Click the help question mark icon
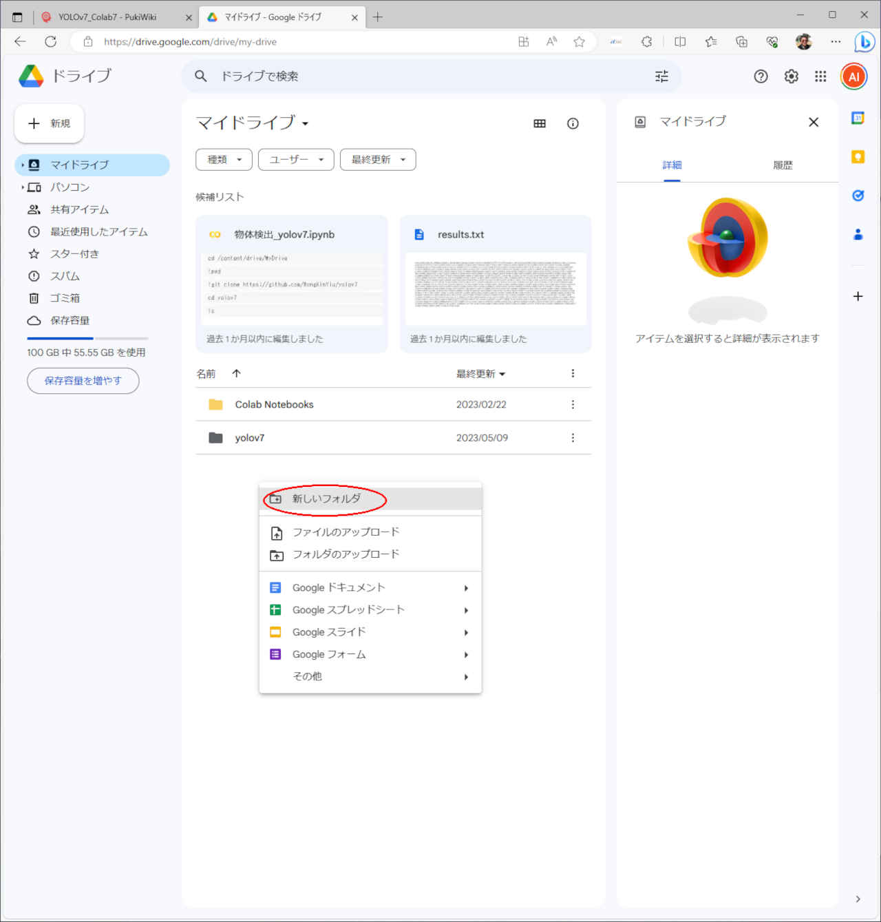 pos(761,76)
